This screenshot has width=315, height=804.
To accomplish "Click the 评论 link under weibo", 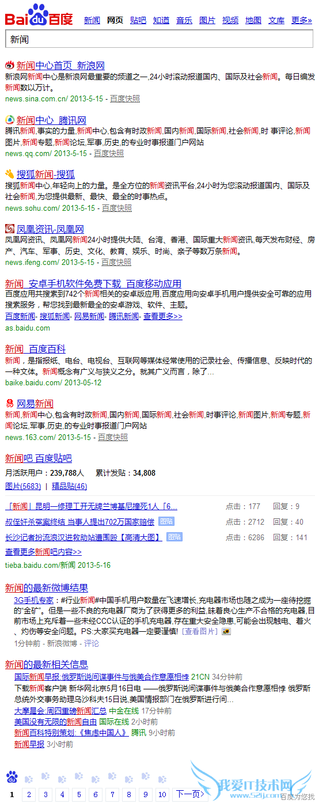I will pyautogui.click(x=92, y=643).
